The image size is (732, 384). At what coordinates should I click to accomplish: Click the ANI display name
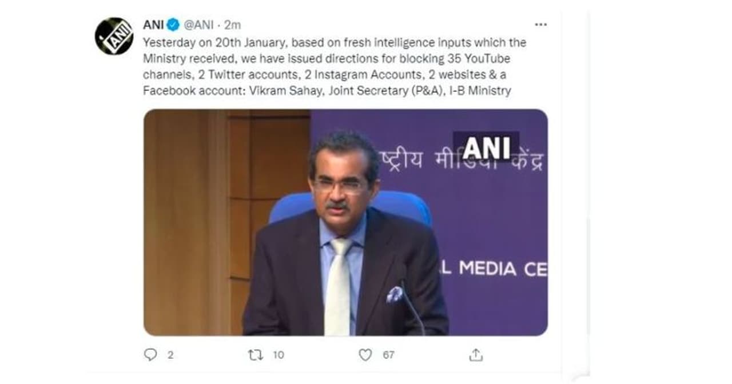pos(153,25)
